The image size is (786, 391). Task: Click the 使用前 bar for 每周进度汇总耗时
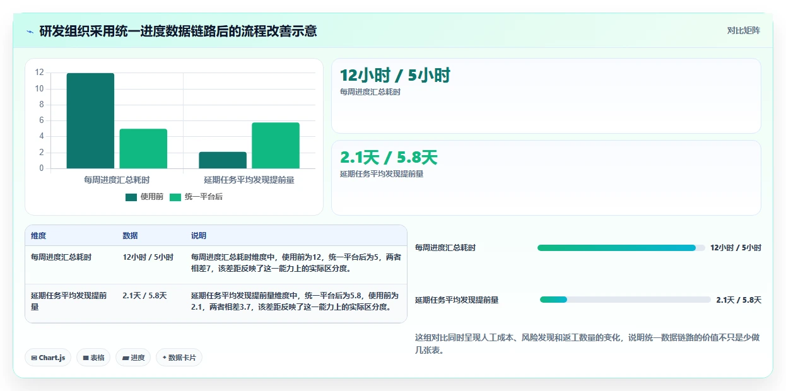coord(91,120)
